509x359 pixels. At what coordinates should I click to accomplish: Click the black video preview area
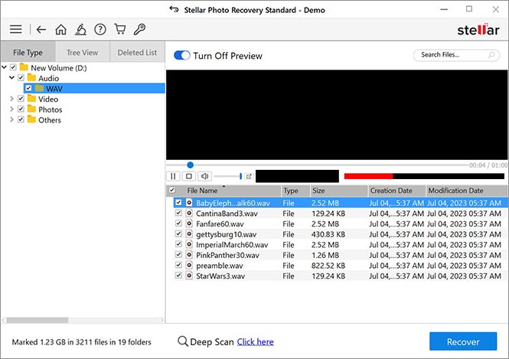[337, 115]
